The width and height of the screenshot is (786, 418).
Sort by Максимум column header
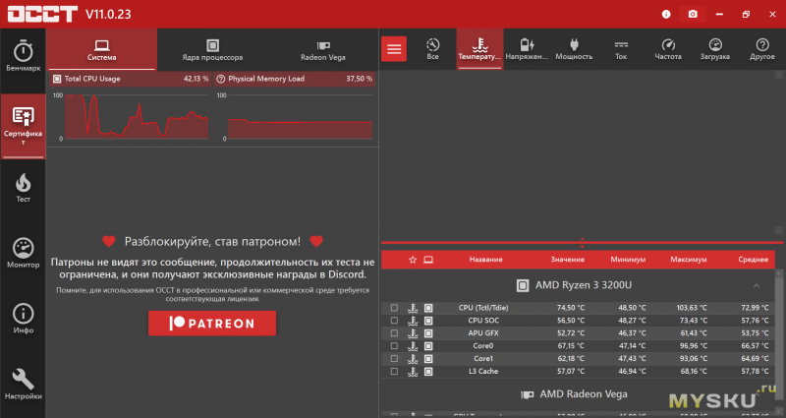point(689,260)
